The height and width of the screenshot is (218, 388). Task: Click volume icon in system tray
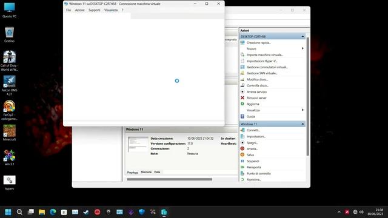point(361,212)
